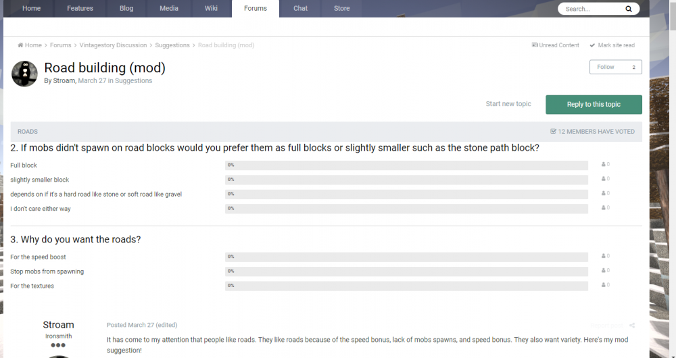Screen dimensions: 676x358
Task: Click voter icon beside For the textures
Action: tap(604, 285)
